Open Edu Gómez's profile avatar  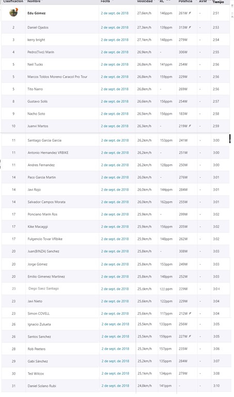[13, 12]
